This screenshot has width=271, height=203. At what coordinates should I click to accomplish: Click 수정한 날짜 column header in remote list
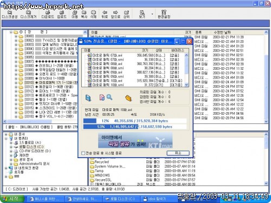click(228, 32)
